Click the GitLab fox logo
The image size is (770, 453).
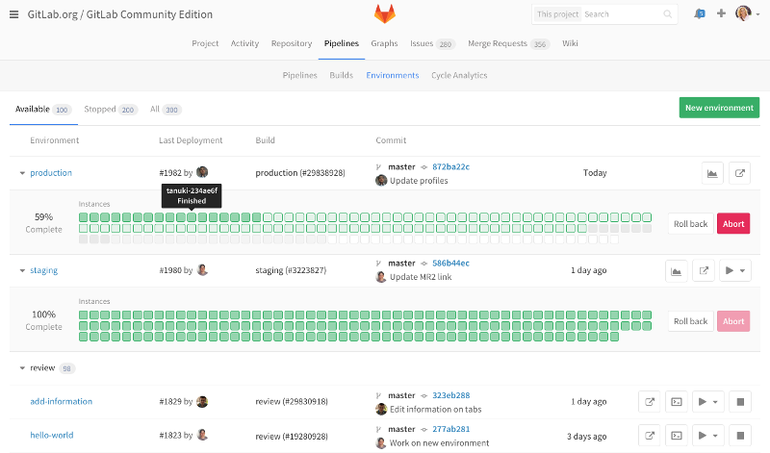[x=385, y=14]
